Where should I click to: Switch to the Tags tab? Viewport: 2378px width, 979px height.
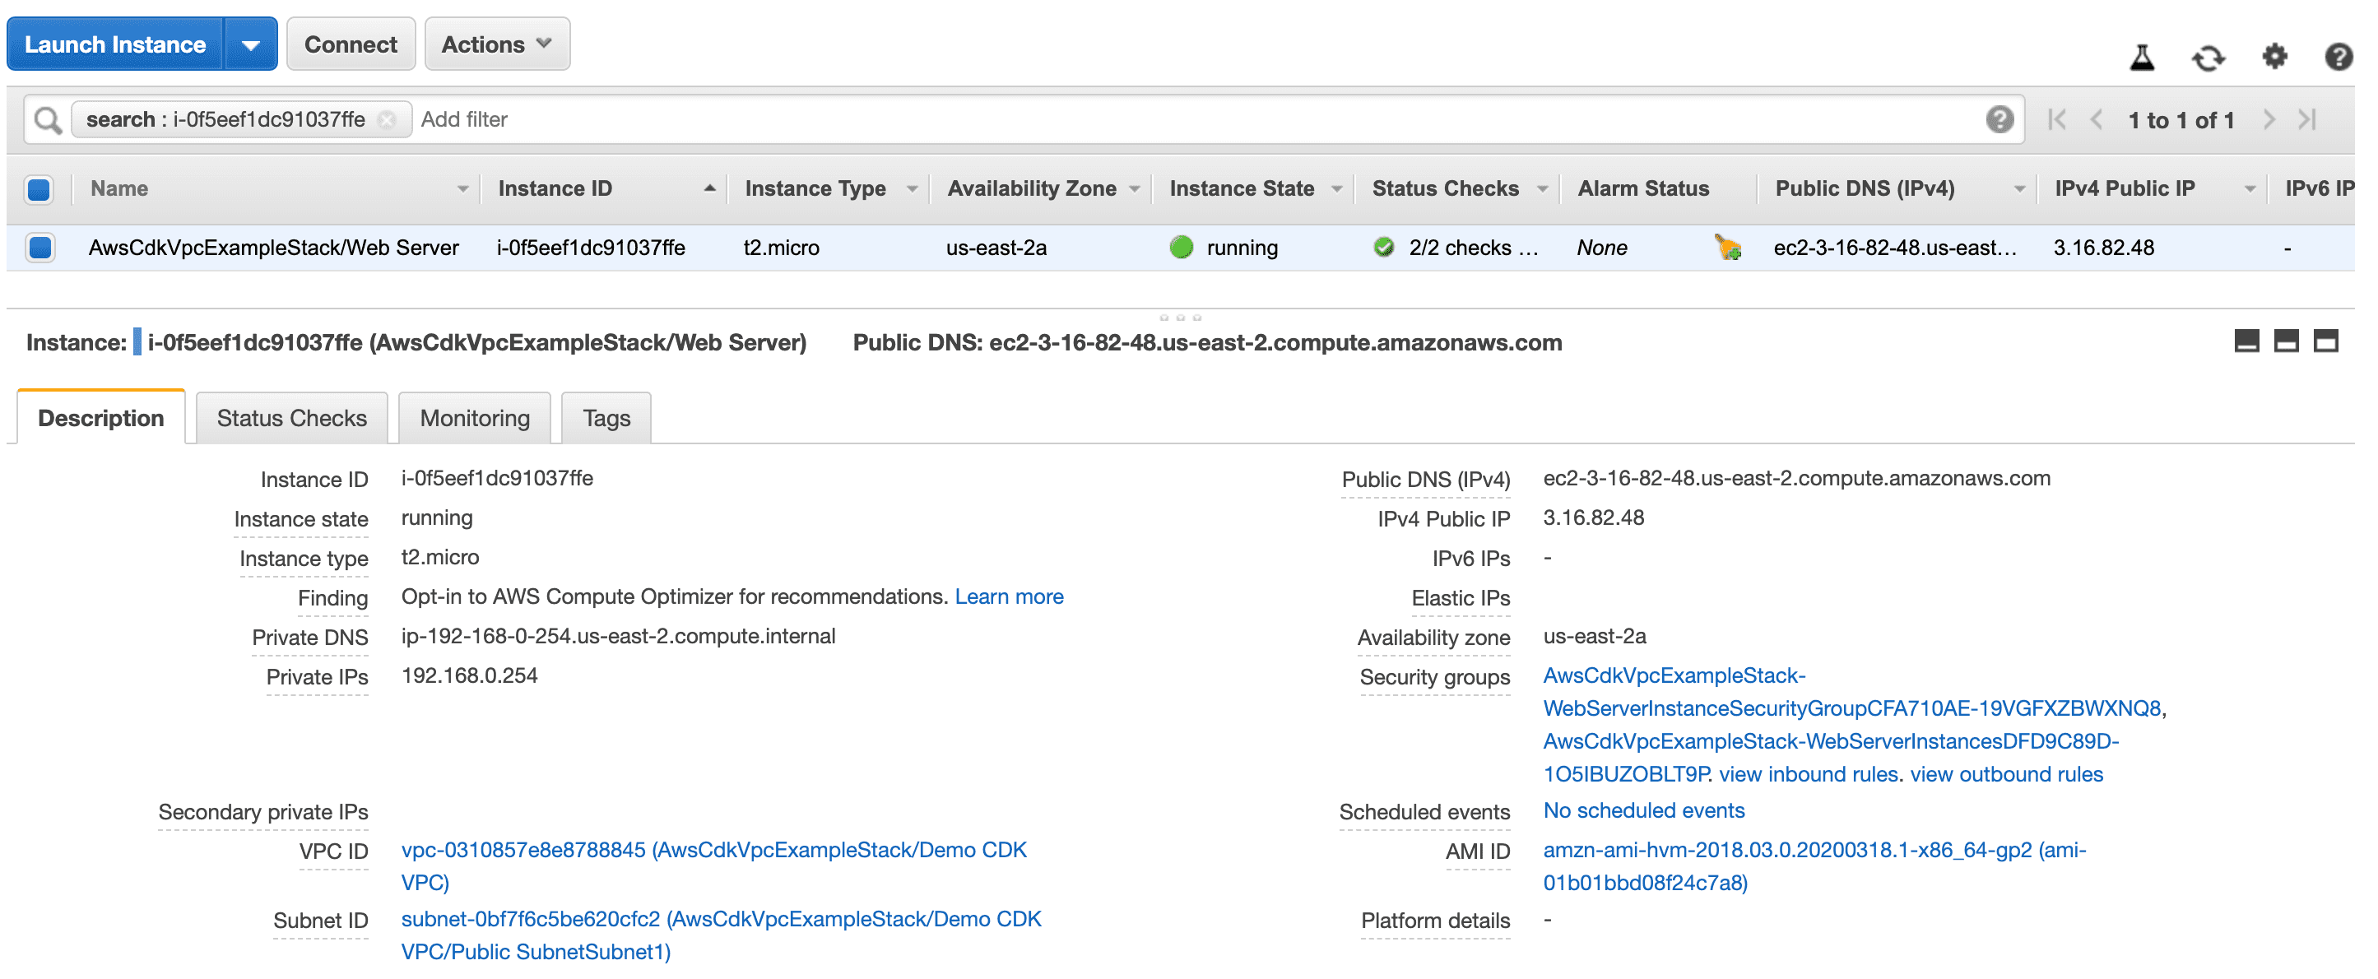[x=606, y=418]
